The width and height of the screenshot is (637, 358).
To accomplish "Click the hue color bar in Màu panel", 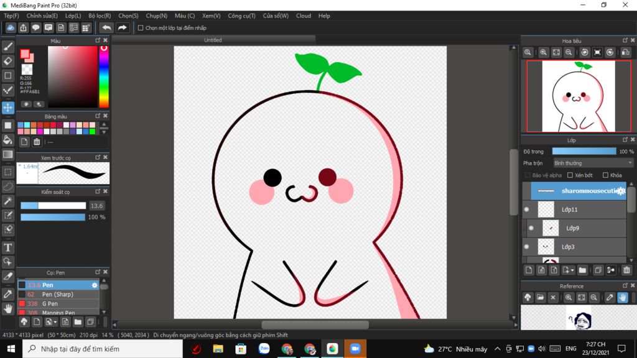I will [x=104, y=76].
